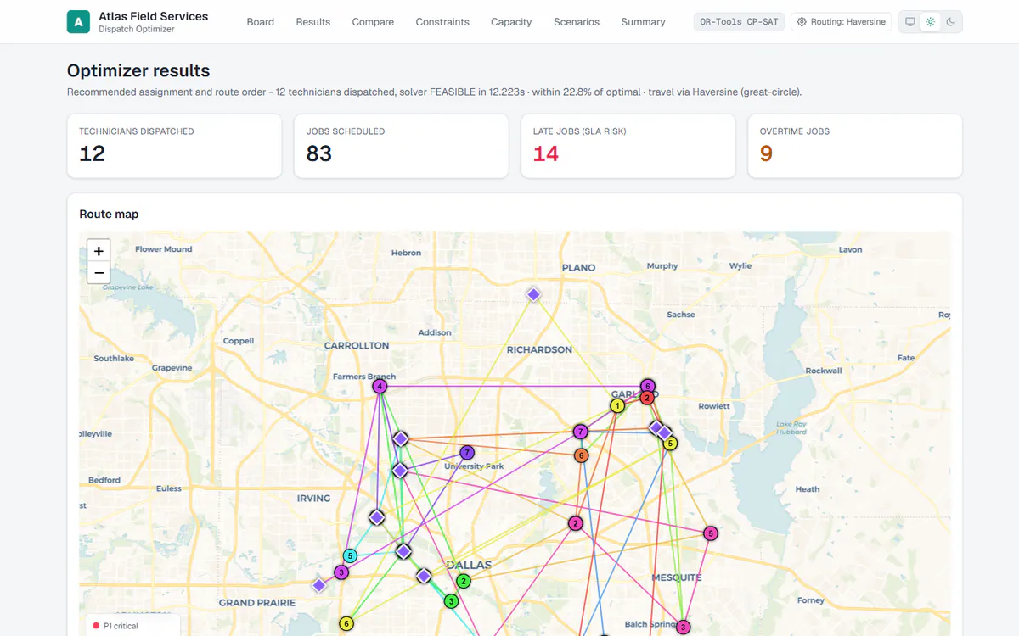Click the "MESQUITE" map label

[x=677, y=577]
